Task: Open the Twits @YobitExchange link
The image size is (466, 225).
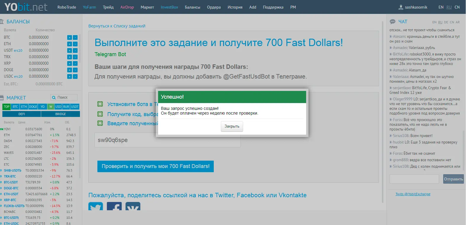Action: pyautogui.click(x=413, y=194)
